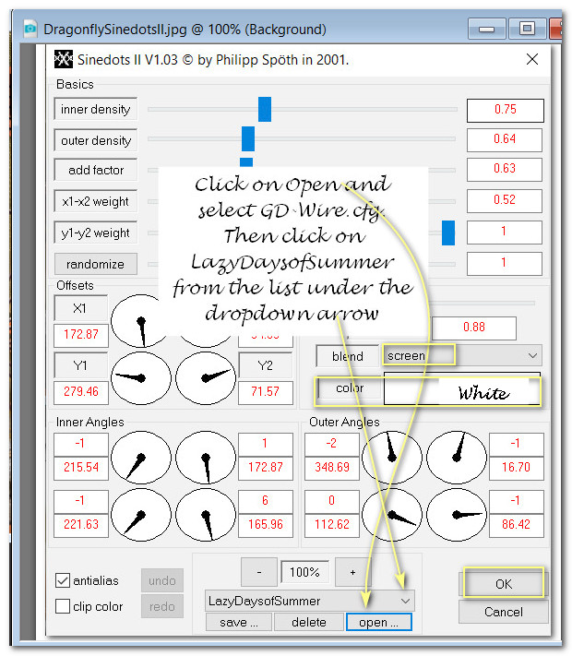This screenshot has width=572, height=656.
Task: Click the plus zoom button
Action: point(352,572)
